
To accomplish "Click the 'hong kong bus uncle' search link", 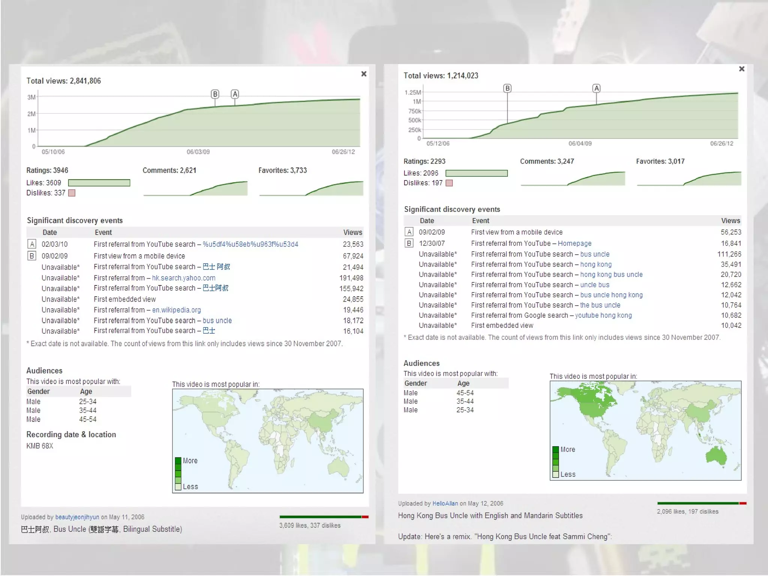I will 611,274.
